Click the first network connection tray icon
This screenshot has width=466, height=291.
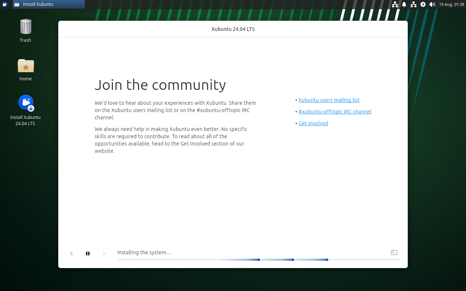395,4
